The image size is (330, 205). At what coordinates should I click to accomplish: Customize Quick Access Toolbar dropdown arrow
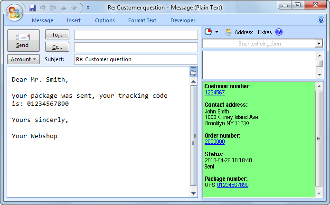tap(88, 8)
